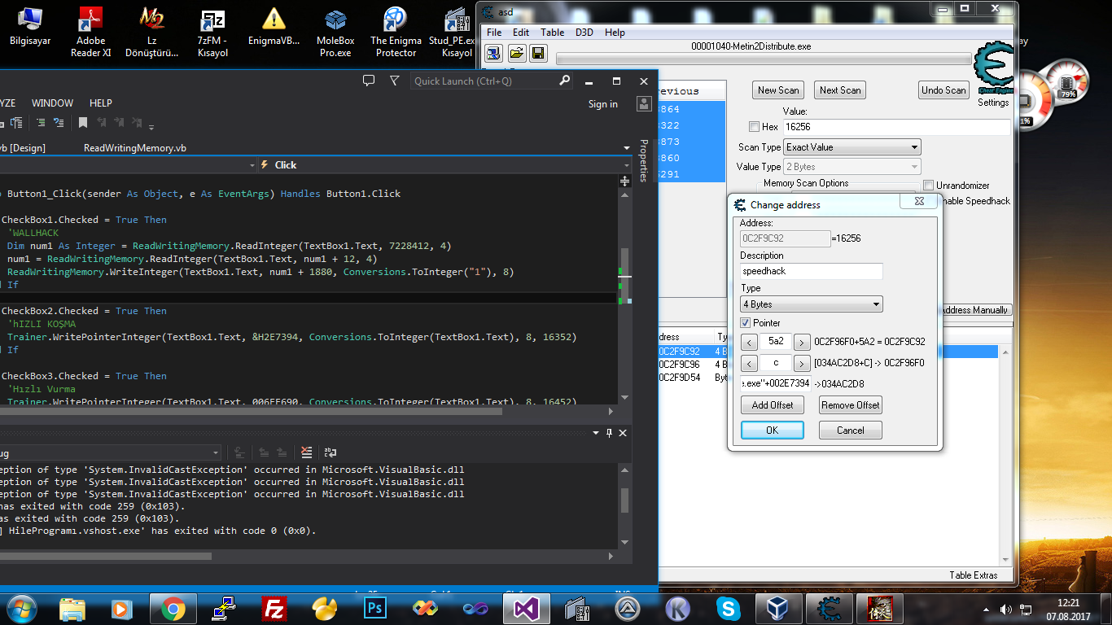Cancel the Change address dialog

click(851, 431)
